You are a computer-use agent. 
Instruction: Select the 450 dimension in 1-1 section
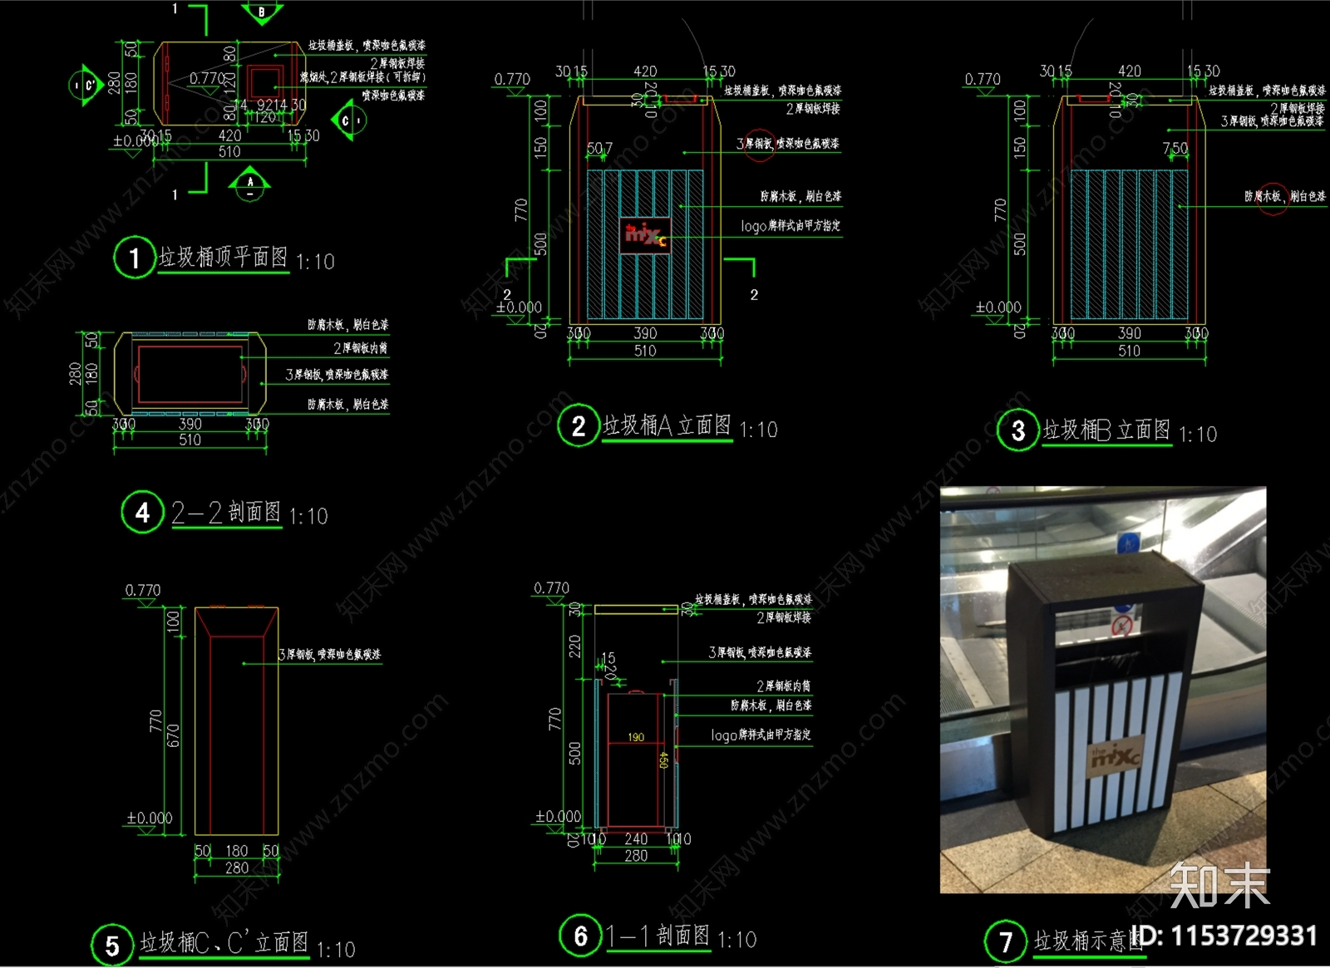pyautogui.click(x=663, y=759)
